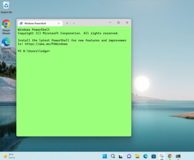Minimize the PowerShell window
Image resolution: width=194 pixels, height=160 pixels.
tap(110, 22)
